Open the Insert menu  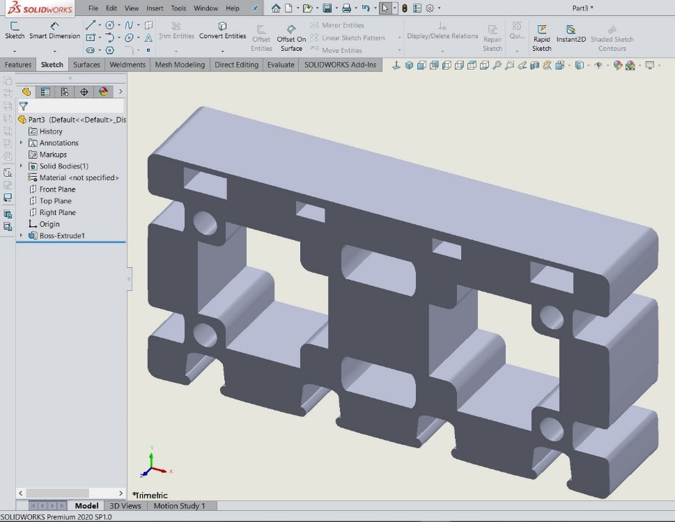point(155,8)
